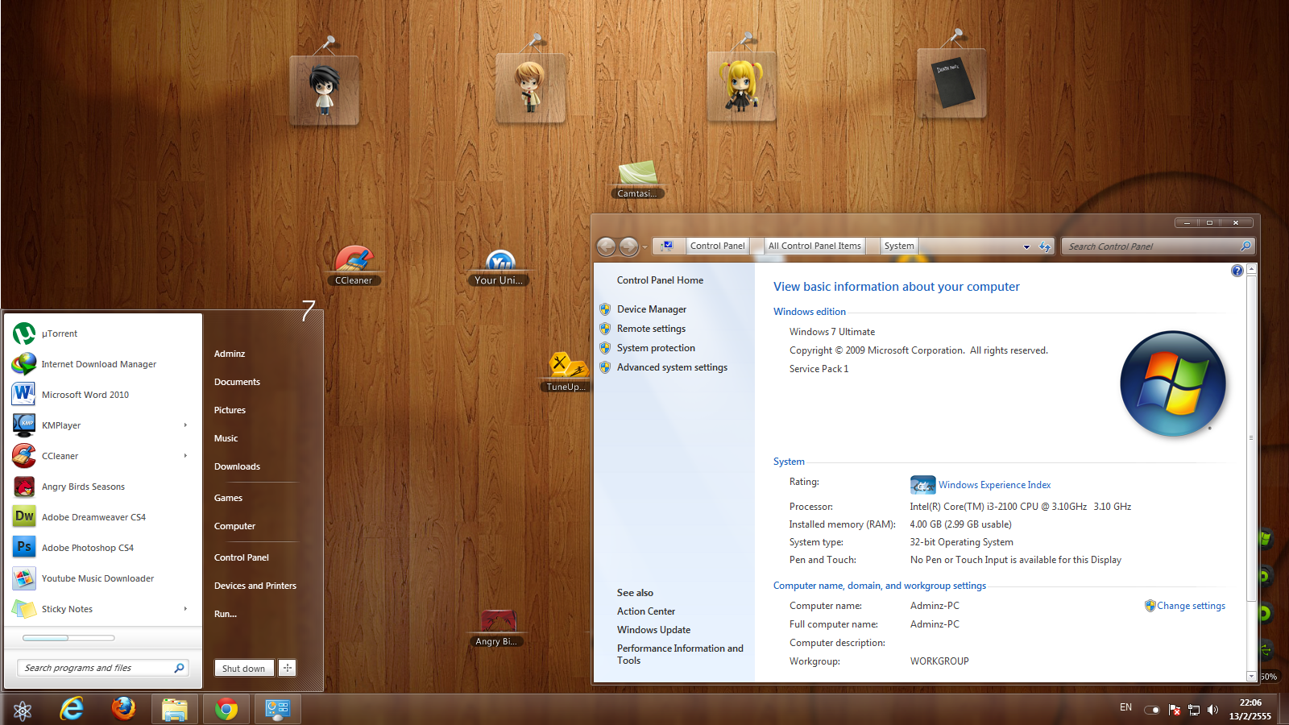Open Action Center under See also
This screenshot has height=725, width=1289.
coord(646,611)
